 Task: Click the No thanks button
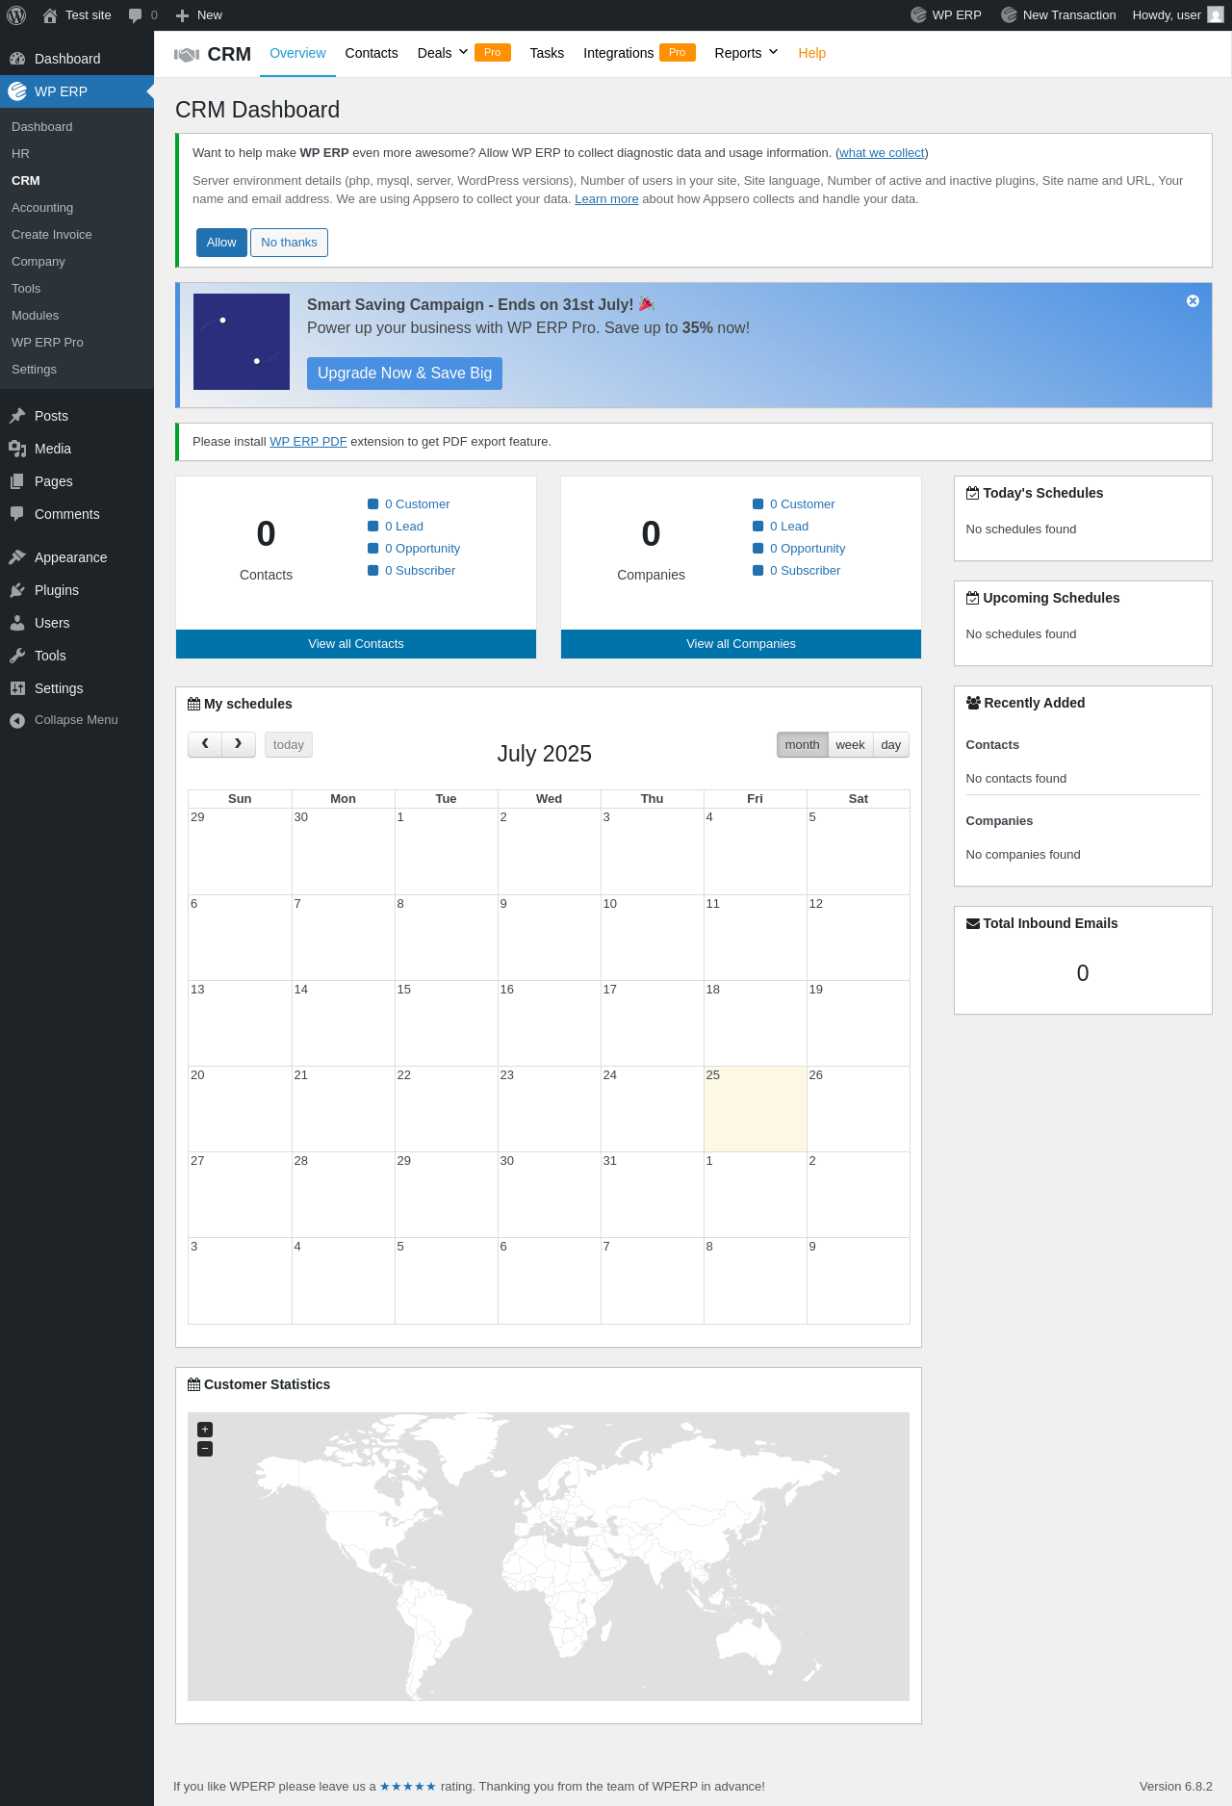coord(289,243)
